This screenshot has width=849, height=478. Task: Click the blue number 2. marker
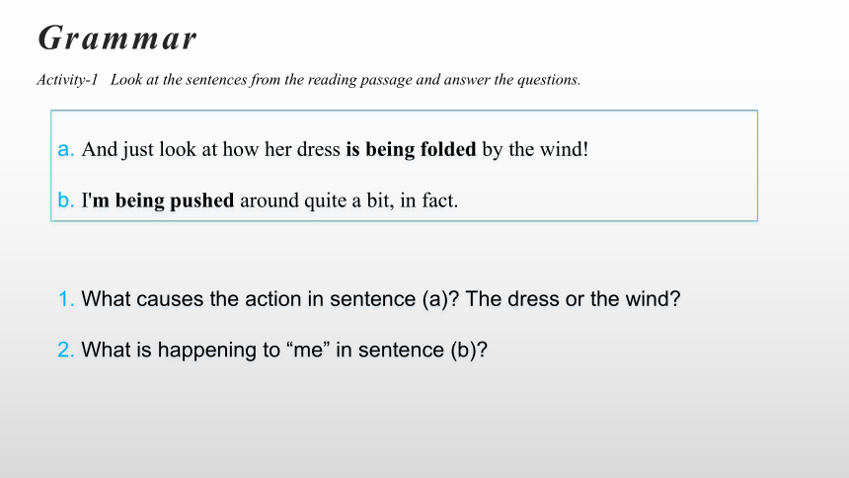65,350
